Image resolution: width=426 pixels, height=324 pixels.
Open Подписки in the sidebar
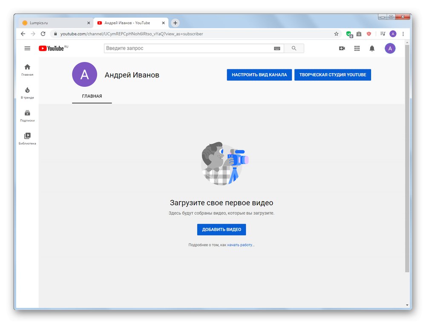pyautogui.click(x=27, y=113)
